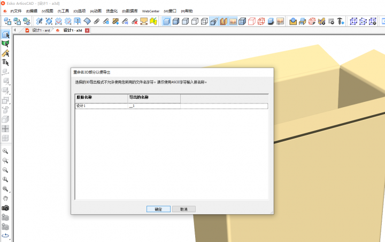Switch to the 设计1 - ard tab
This screenshot has width=385, height=242.
point(38,30)
